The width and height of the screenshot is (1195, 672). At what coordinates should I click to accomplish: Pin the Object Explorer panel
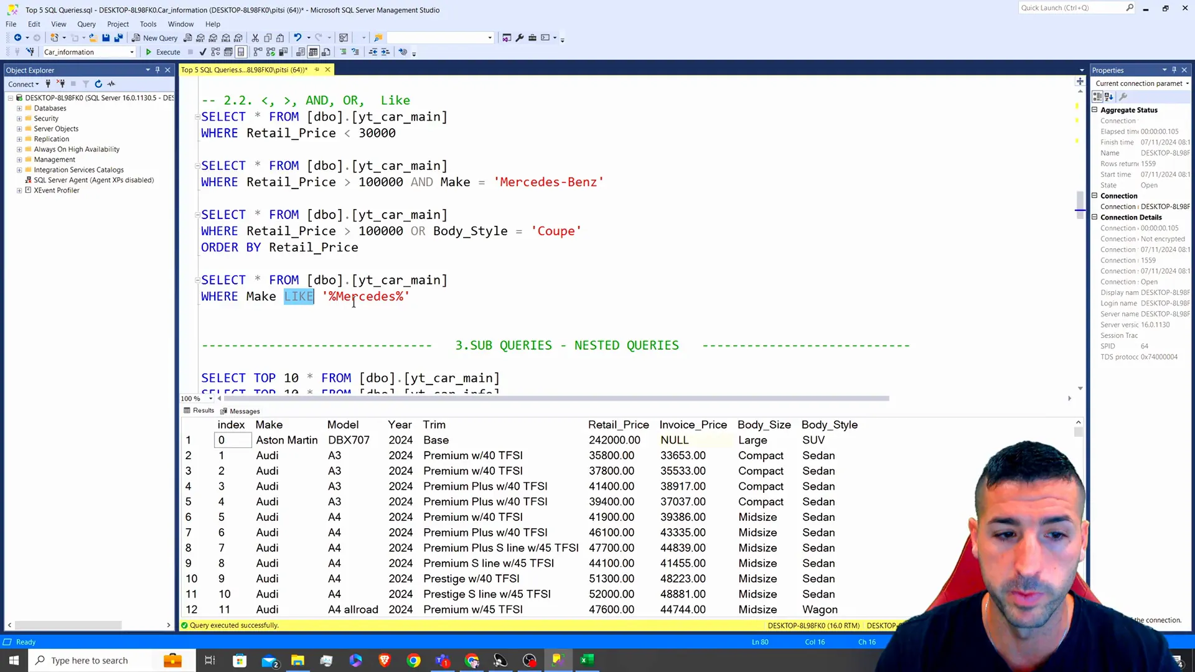(x=157, y=70)
